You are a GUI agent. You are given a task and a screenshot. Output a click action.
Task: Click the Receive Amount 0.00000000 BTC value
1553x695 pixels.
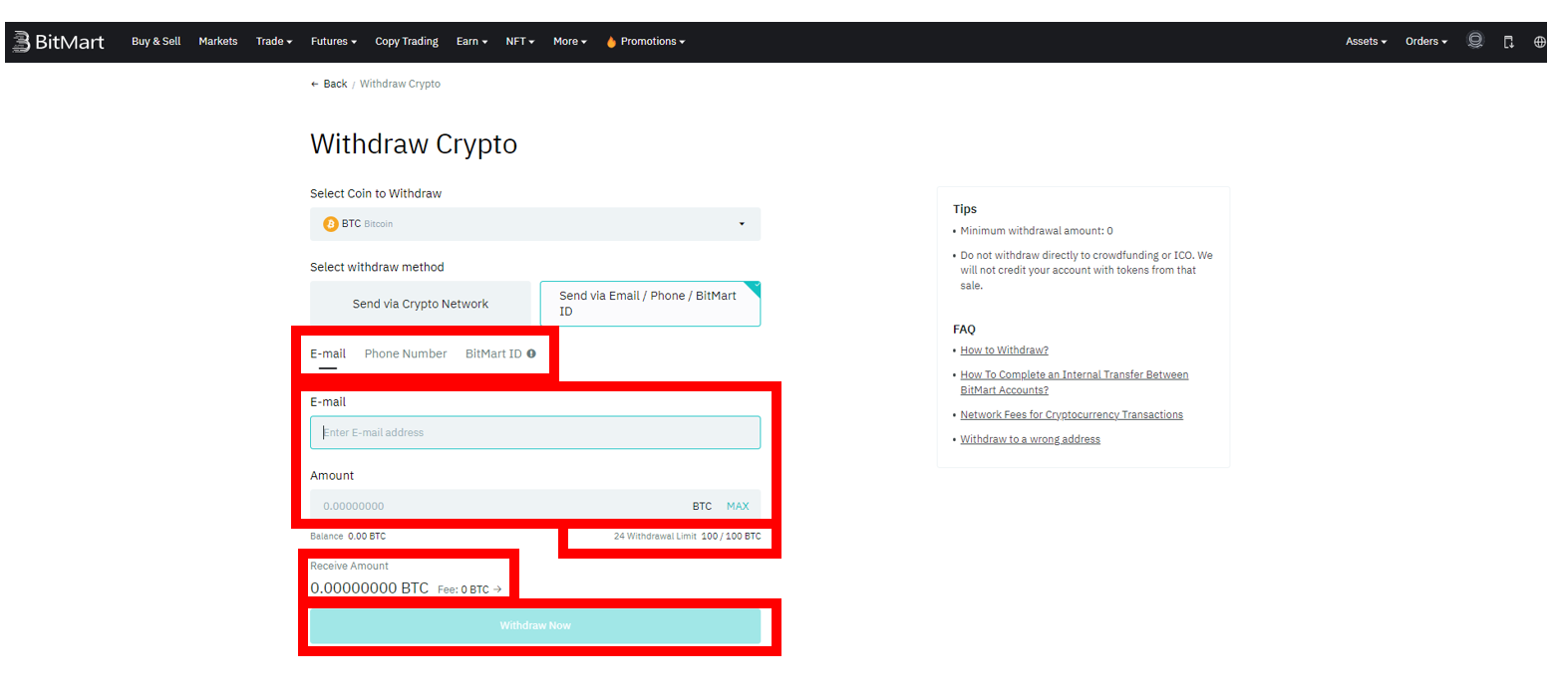point(370,588)
